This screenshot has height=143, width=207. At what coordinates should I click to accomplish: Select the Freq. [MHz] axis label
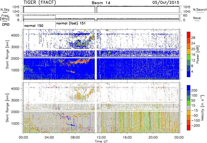point(5,17)
